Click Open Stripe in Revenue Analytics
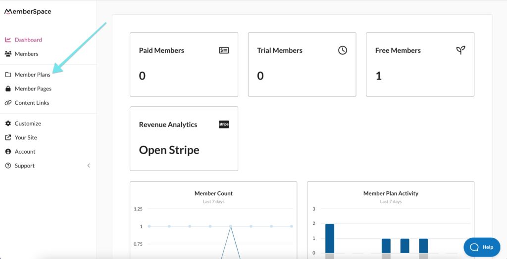 [169, 150]
